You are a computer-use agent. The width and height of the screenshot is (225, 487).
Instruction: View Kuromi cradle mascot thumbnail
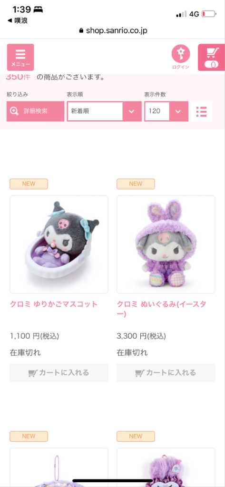click(59, 244)
